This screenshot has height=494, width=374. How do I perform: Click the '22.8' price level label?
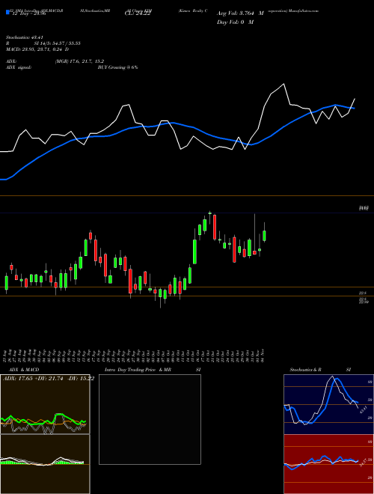(362, 293)
